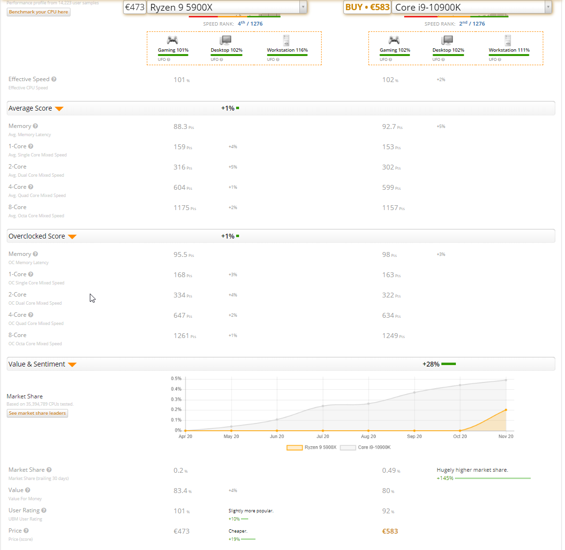Click the Value help icon
The width and height of the screenshot is (565, 550).
click(28, 490)
